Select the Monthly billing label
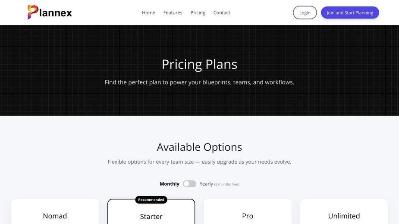Image resolution: width=399 pixels, height=224 pixels. 169,184
